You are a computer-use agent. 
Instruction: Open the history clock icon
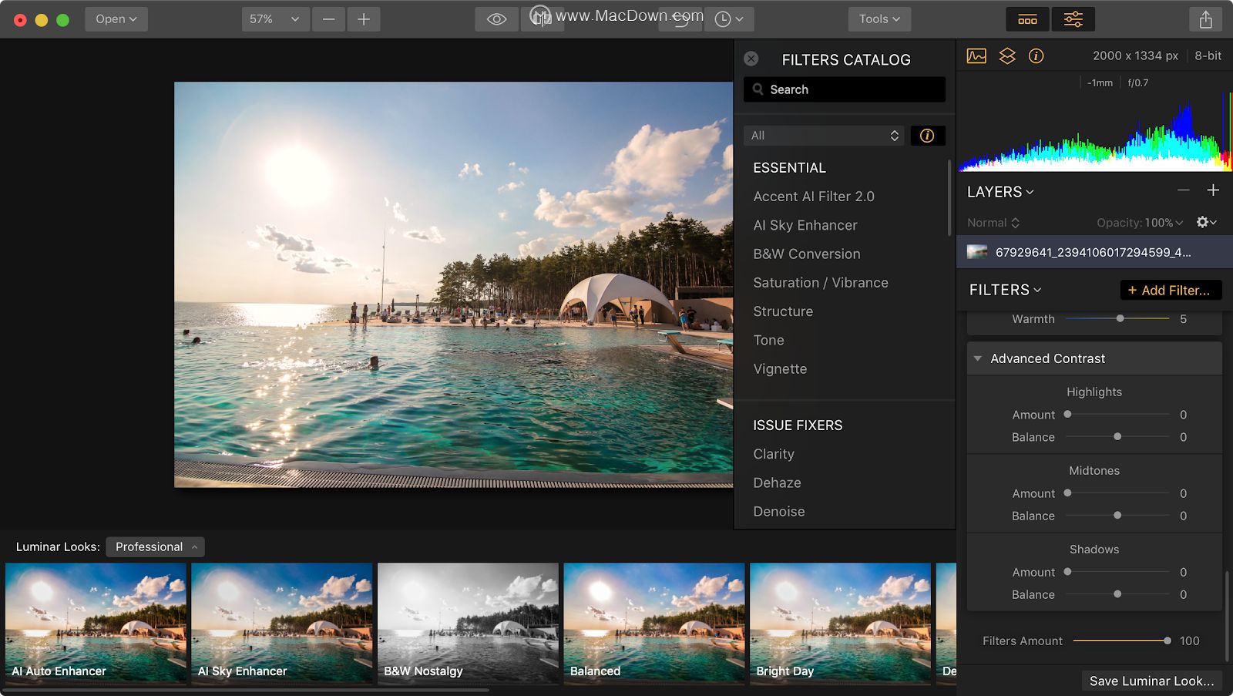pos(728,19)
